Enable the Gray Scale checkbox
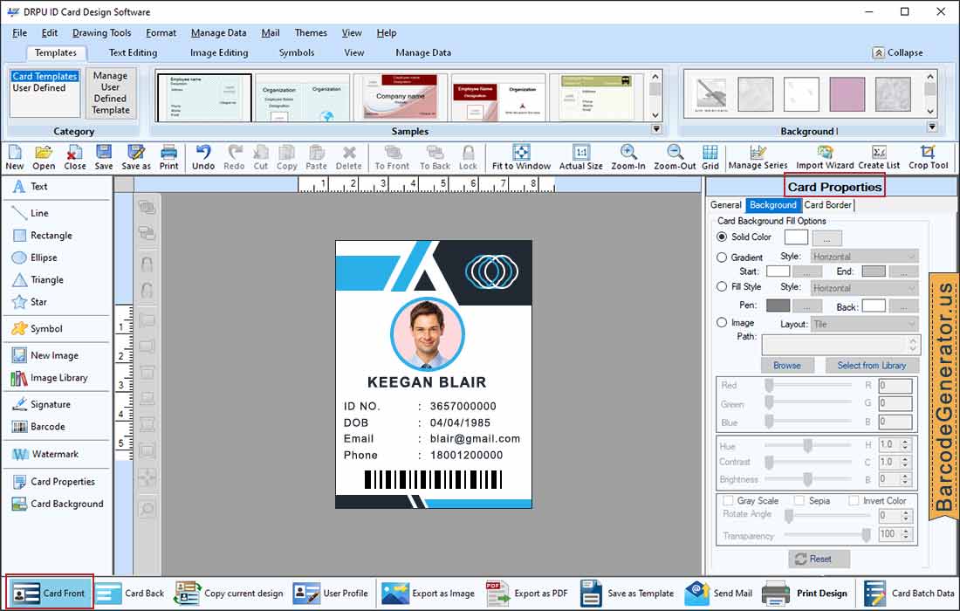The width and height of the screenshot is (960, 611). (x=728, y=501)
